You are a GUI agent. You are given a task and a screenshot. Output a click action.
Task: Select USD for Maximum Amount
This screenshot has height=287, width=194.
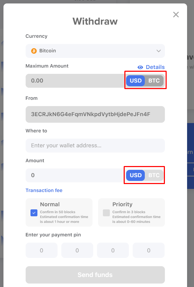click(x=135, y=81)
